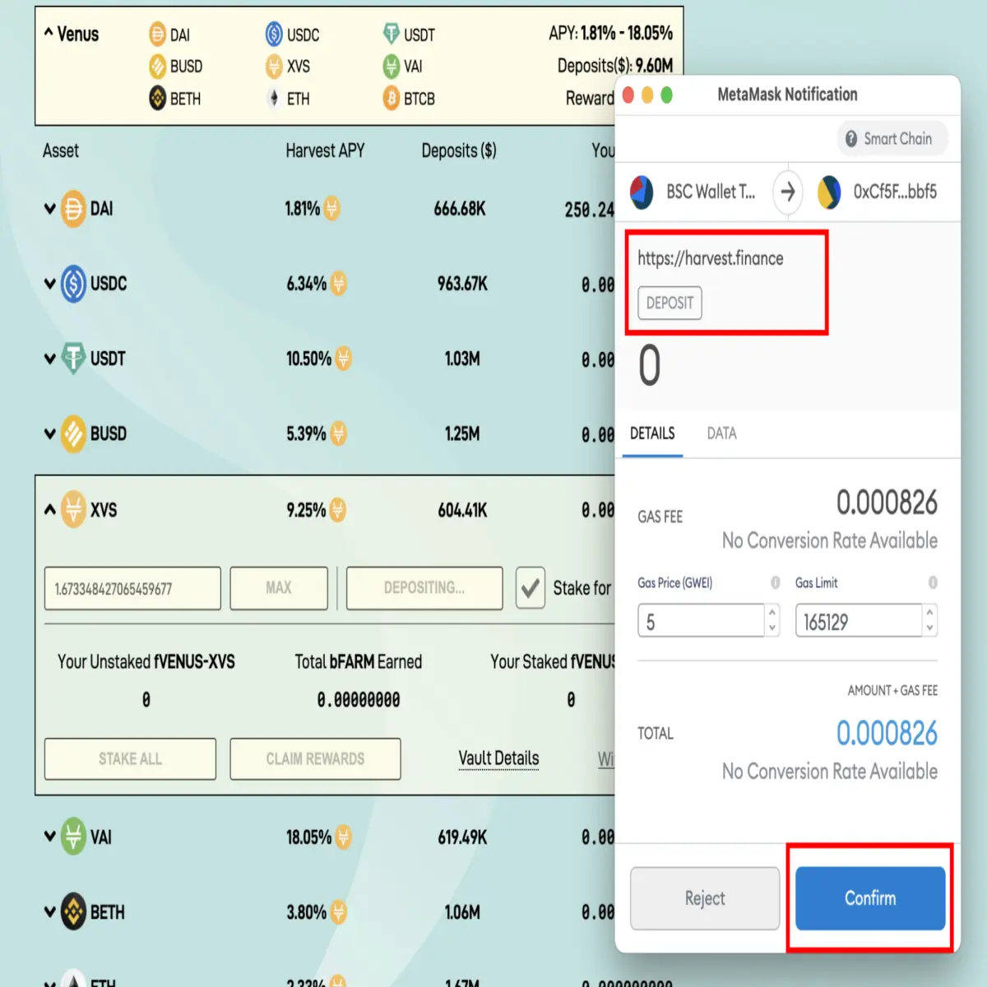Click the VAI row asset icon
The height and width of the screenshot is (987, 987).
[73, 837]
